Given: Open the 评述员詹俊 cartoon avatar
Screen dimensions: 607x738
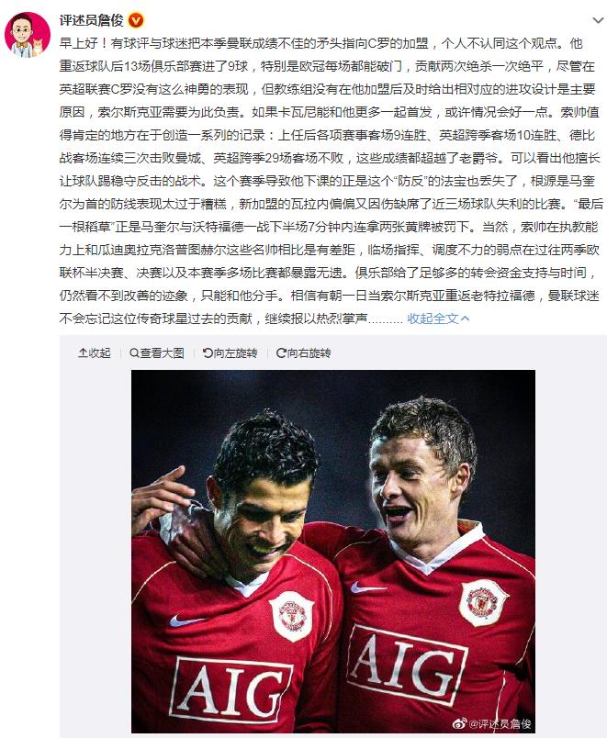Looking at the screenshot, I should [x=28, y=34].
